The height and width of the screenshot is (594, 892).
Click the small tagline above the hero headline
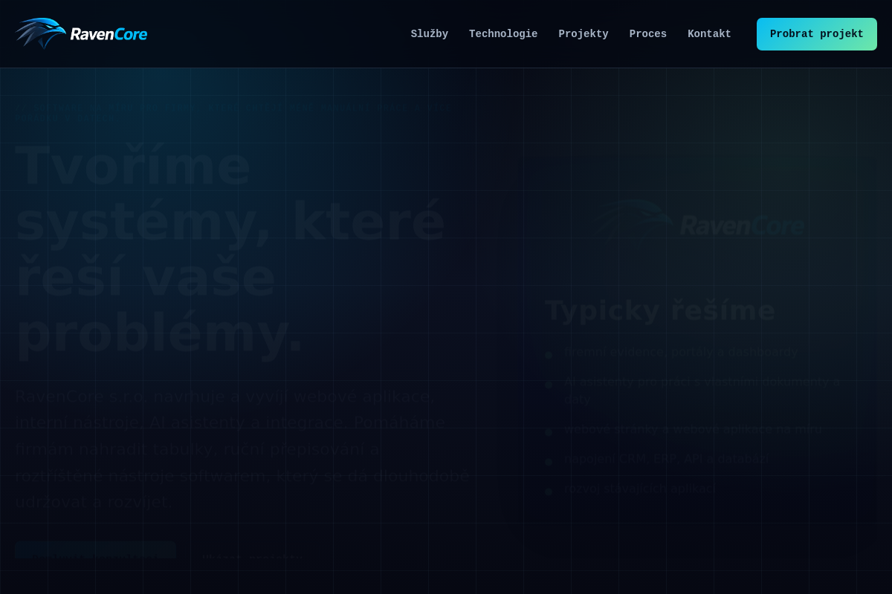(233, 112)
